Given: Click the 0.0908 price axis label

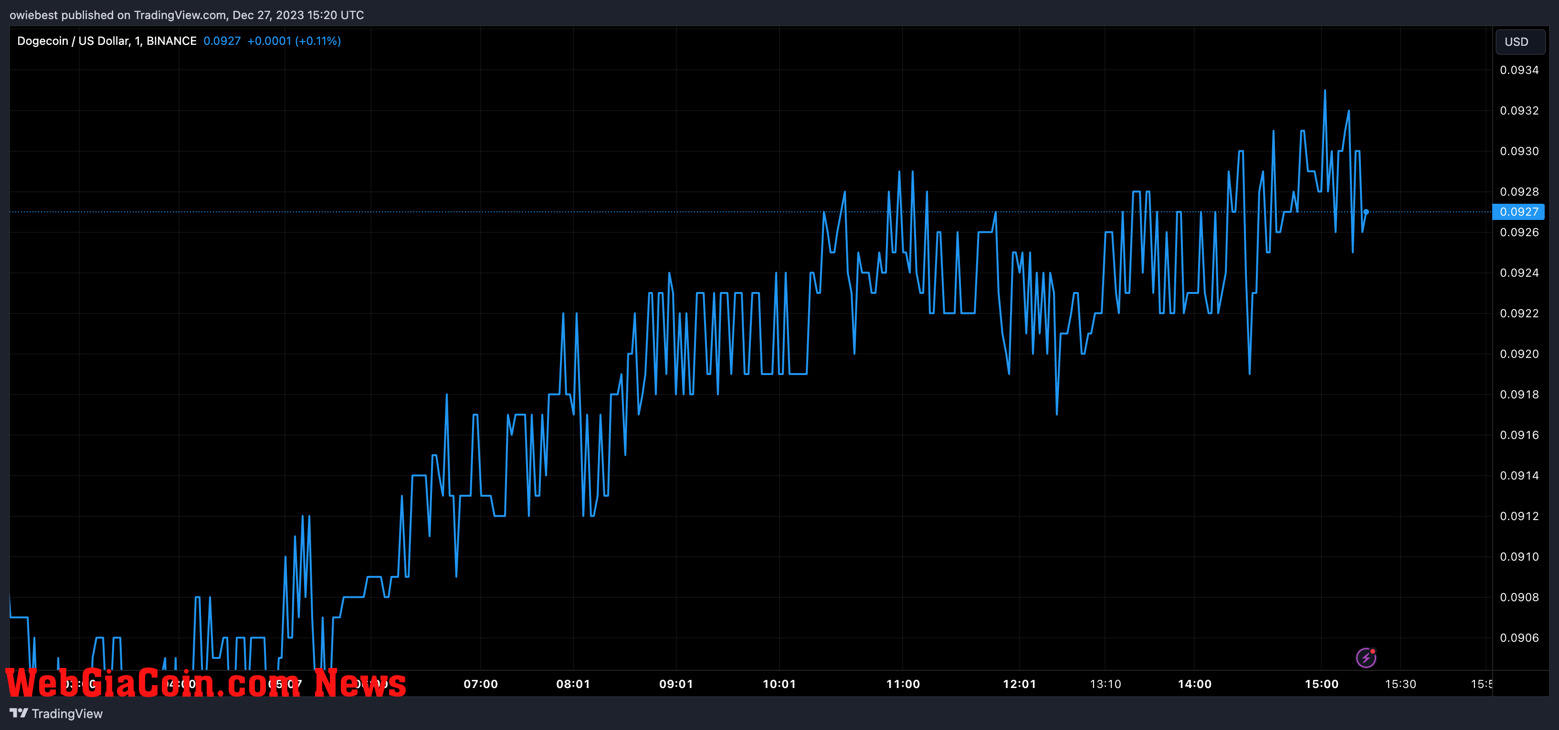Looking at the screenshot, I should click(x=1519, y=597).
